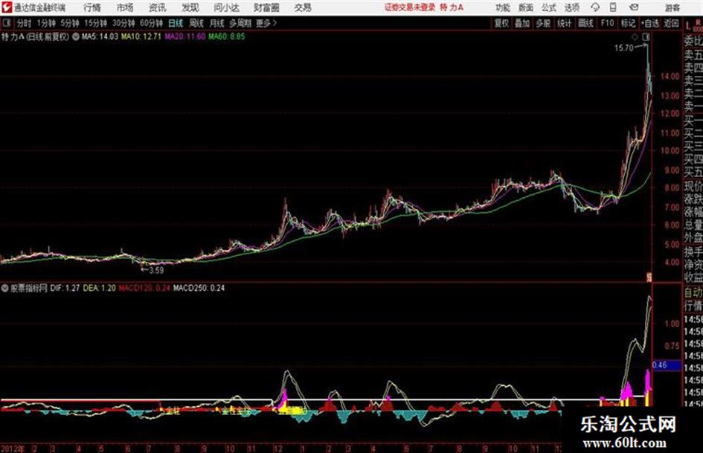Click the 标记 mark toolbar button
Viewport: 703px width, 453px height.
(x=628, y=23)
